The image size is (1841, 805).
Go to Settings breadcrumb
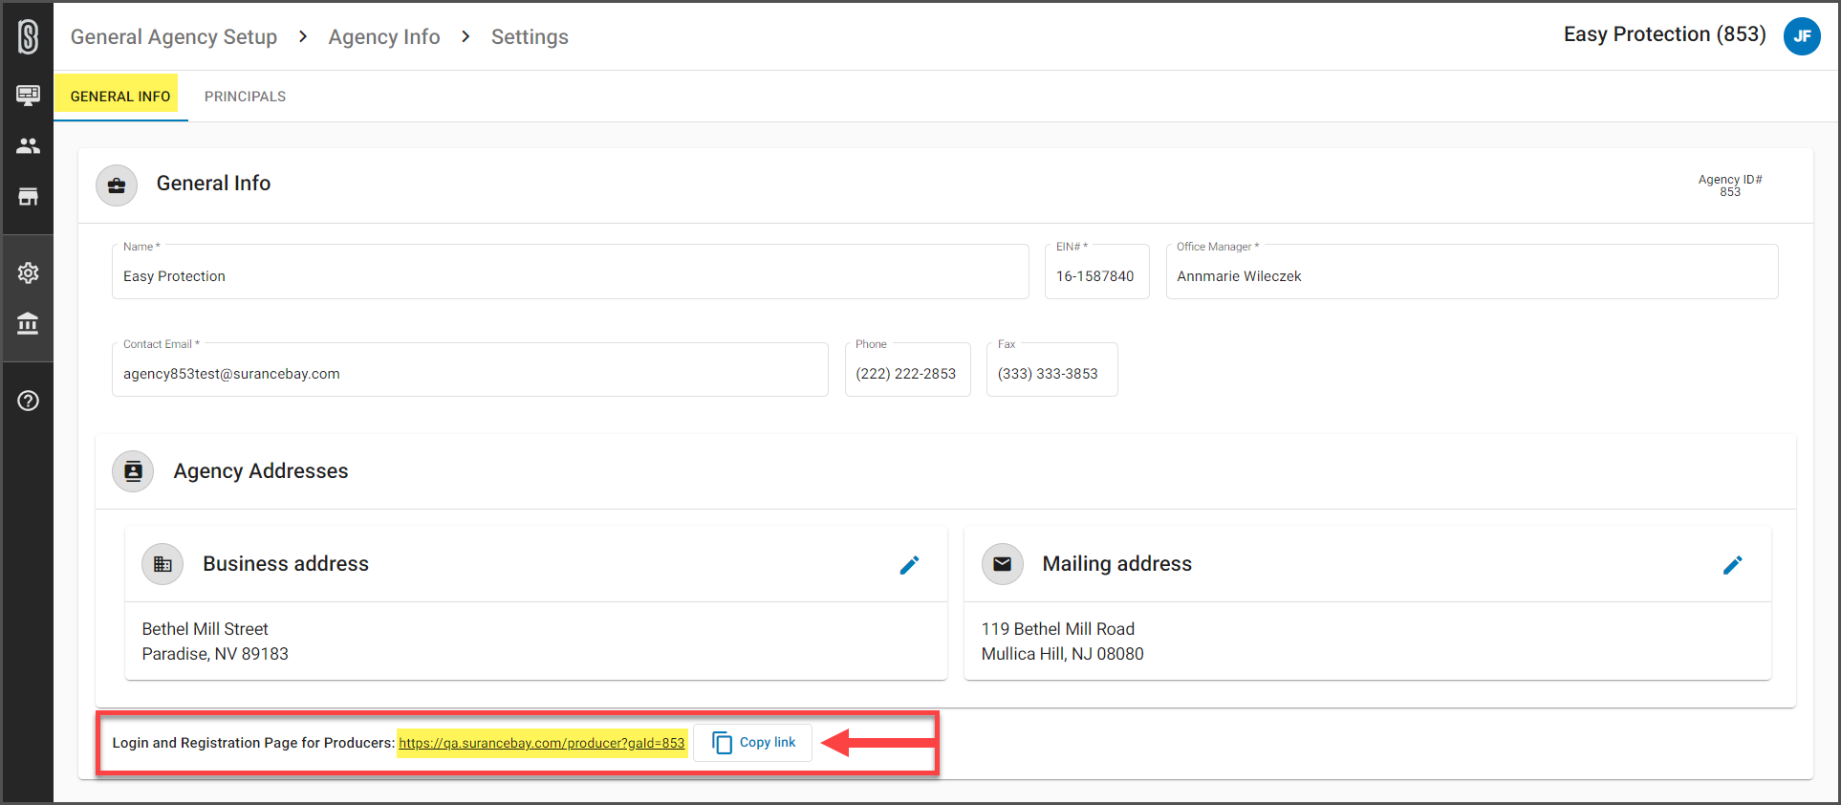530,37
